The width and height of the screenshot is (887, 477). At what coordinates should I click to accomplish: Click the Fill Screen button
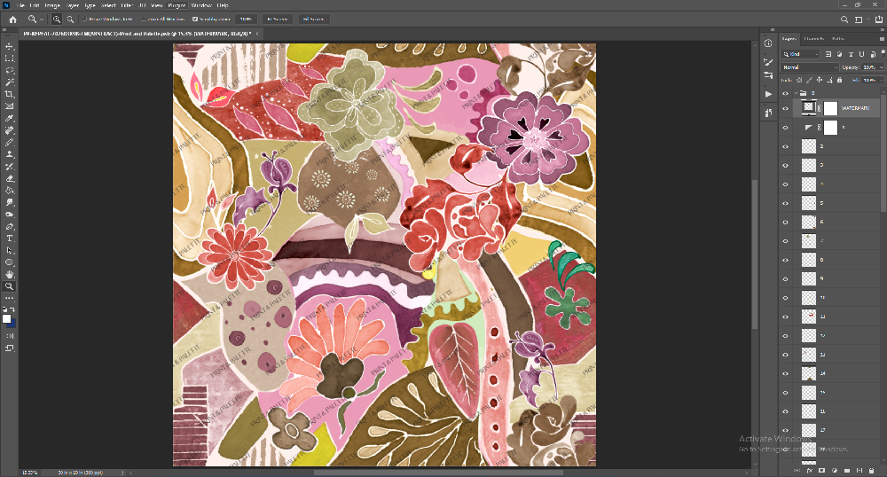[313, 20]
